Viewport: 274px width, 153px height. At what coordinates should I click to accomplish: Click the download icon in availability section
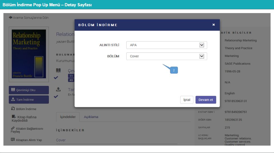pos(58,89)
